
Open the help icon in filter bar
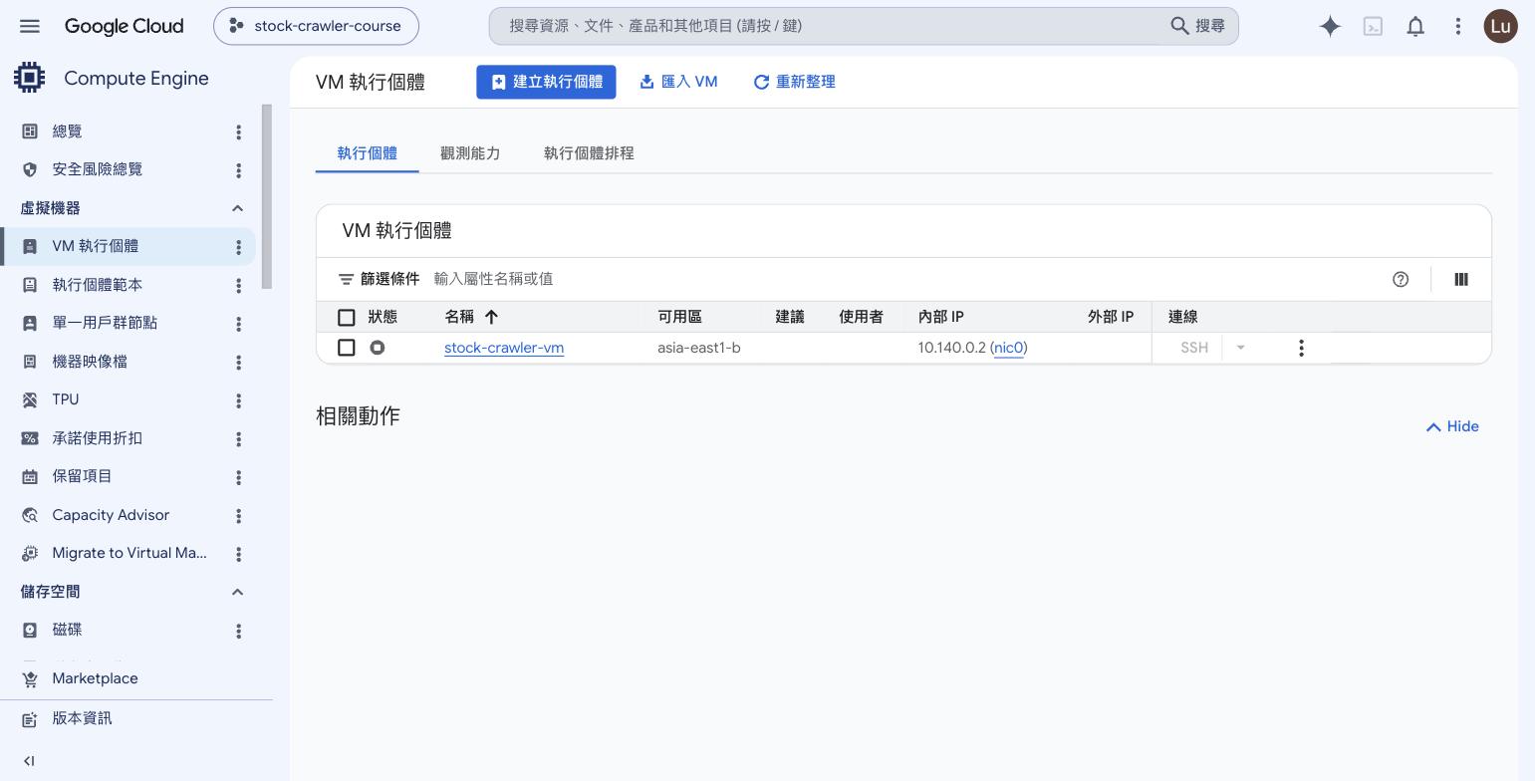click(1401, 279)
